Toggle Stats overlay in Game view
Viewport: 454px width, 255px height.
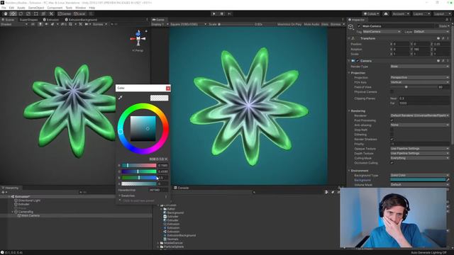click(x=325, y=24)
